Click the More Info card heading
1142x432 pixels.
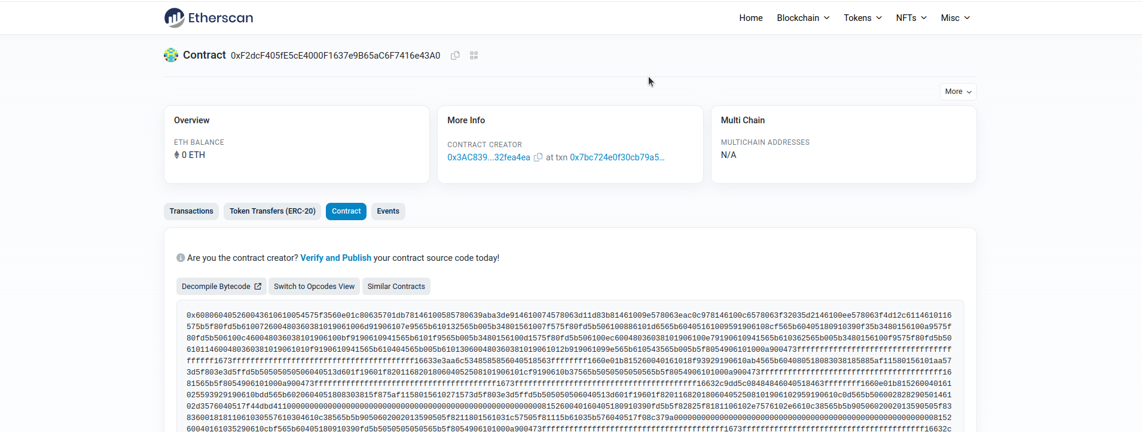click(x=466, y=120)
